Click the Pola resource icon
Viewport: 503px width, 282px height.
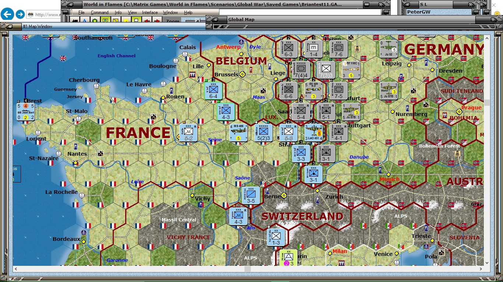pos(442,253)
